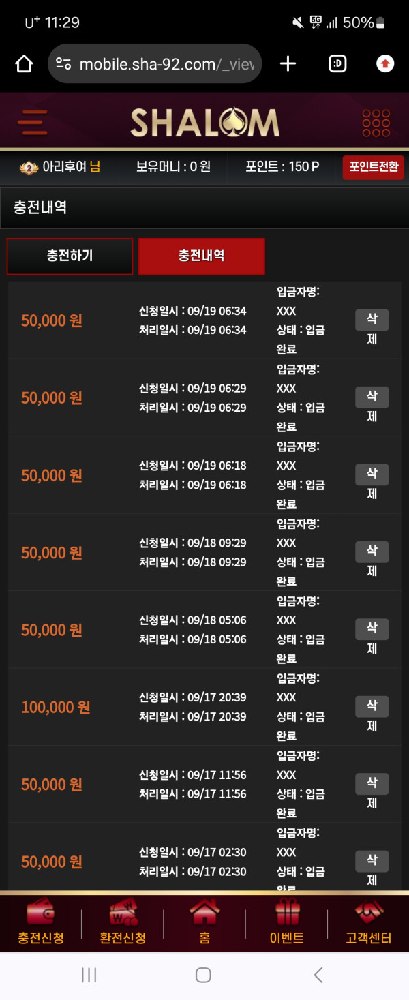
Task: Click the SHALOM logo
Action: coord(204,123)
